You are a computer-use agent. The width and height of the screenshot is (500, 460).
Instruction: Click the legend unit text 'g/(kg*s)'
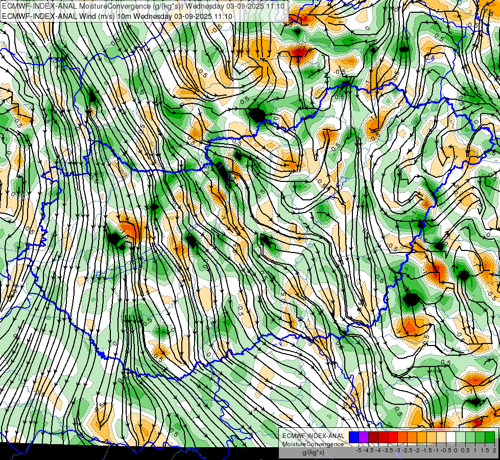click(313, 452)
